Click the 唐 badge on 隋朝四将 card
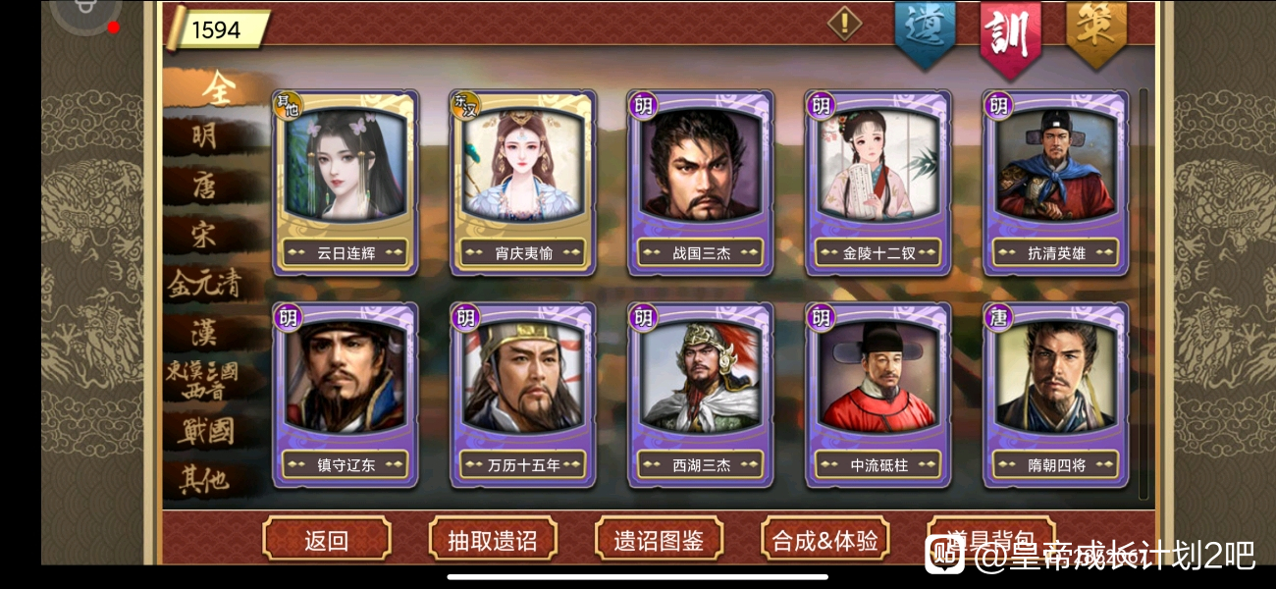 pos(999,316)
